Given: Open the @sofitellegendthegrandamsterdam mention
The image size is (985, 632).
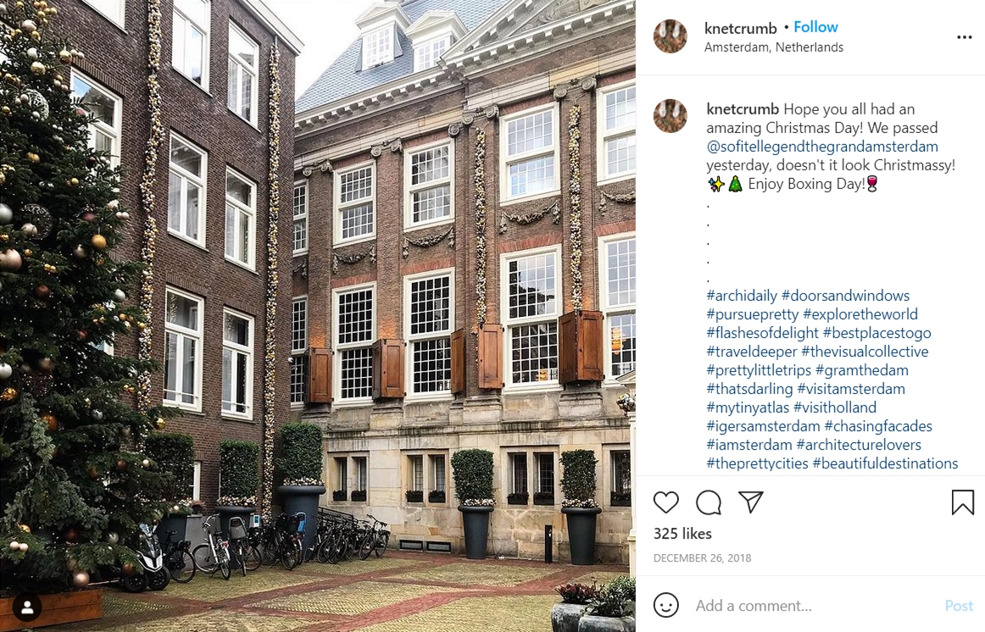Looking at the screenshot, I should point(822,147).
